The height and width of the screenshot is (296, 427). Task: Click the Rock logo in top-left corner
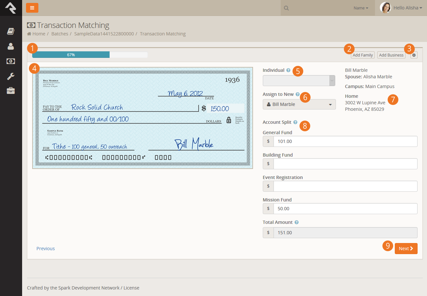(11, 8)
